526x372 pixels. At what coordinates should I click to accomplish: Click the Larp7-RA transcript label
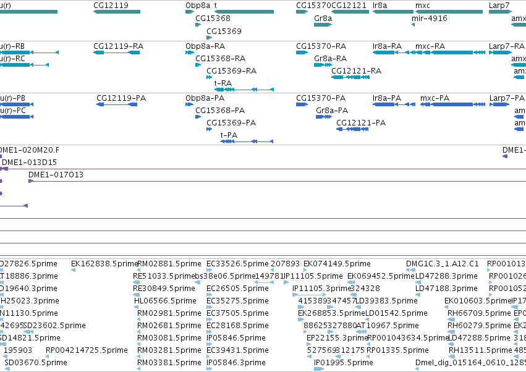coord(507,46)
